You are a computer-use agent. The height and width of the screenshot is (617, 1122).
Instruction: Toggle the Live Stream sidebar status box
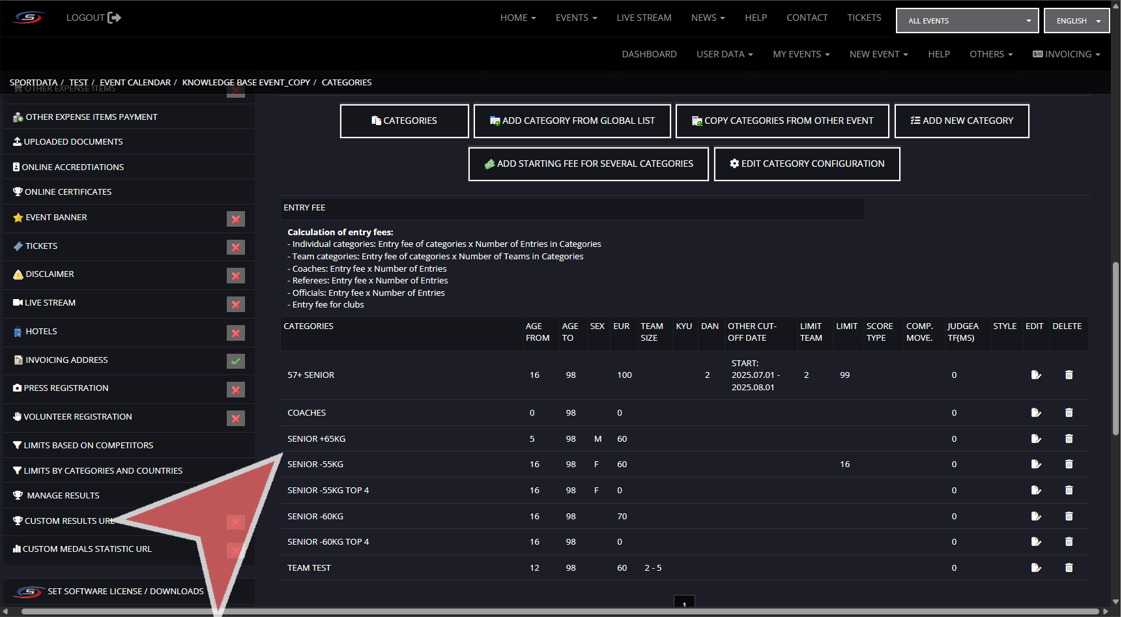coord(235,304)
